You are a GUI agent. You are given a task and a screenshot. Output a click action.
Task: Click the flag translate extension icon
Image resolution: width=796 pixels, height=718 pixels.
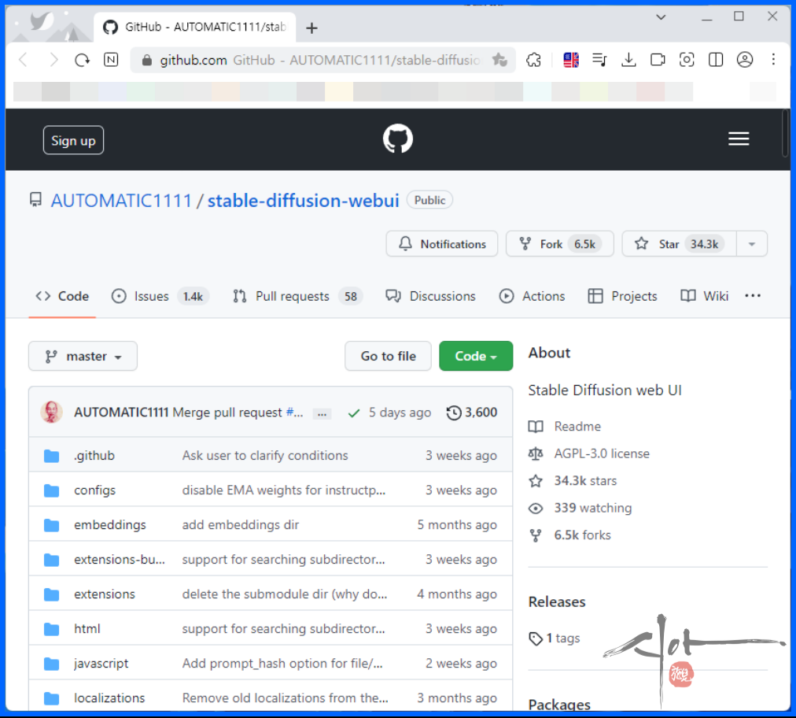571,60
